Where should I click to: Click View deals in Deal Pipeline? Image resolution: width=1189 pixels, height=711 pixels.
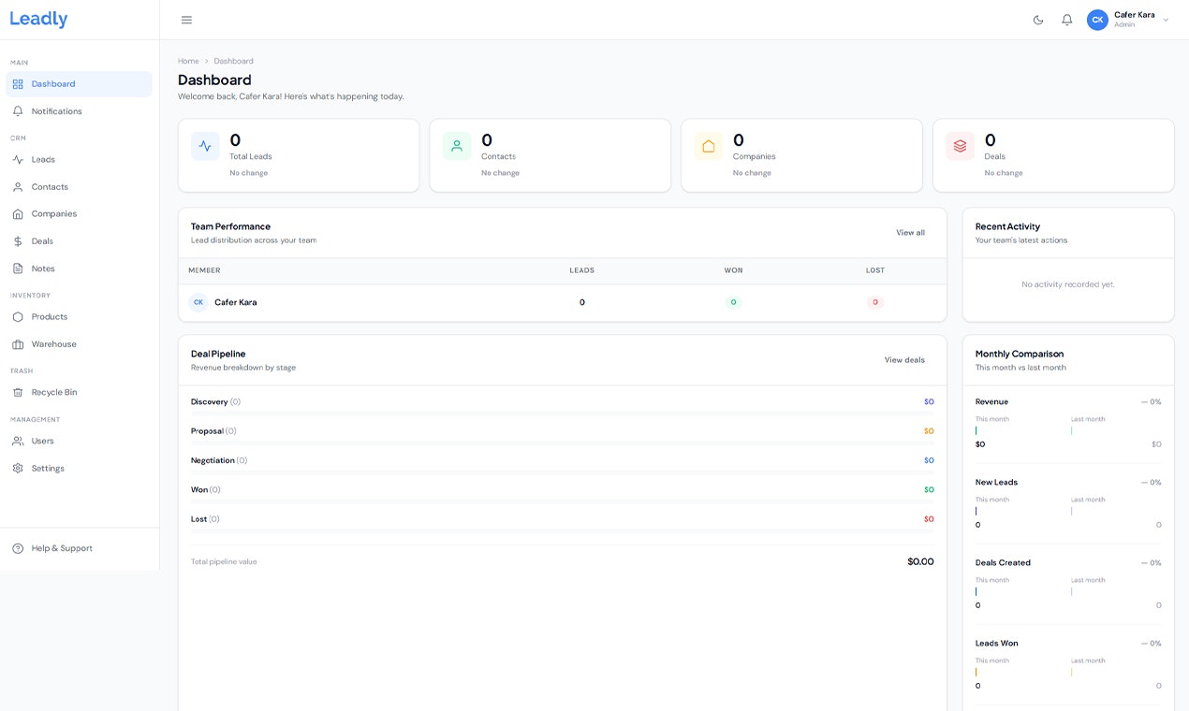(x=904, y=360)
